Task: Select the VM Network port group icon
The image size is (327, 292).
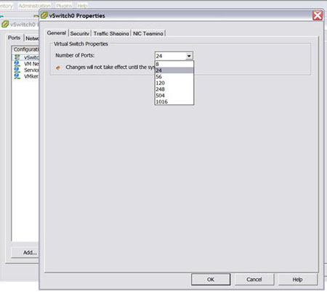Action: tap(17, 64)
